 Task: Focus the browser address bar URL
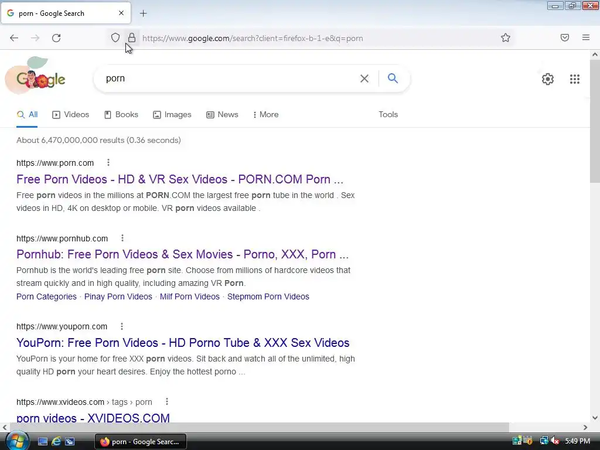click(253, 38)
